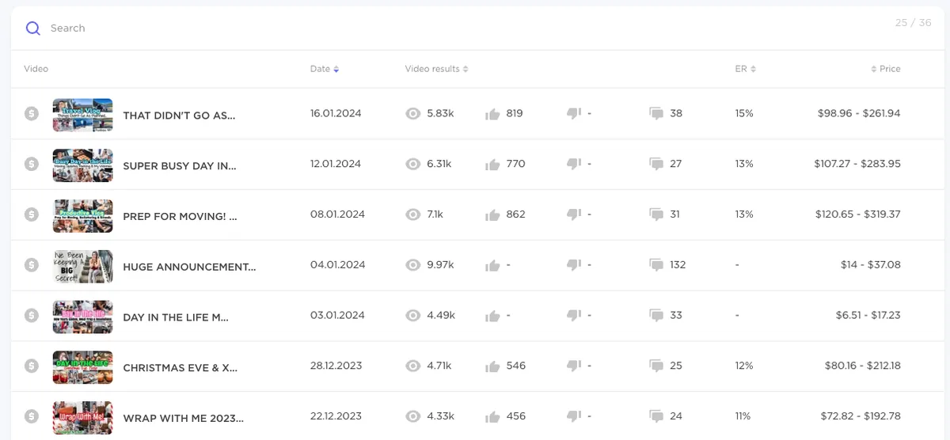Click views eye icon beside 5.83k
The width and height of the screenshot is (950, 440).
pyautogui.click(x=412, y=114)
